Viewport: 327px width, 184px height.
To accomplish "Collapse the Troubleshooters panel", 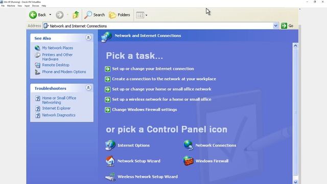I will pos(88,87).
